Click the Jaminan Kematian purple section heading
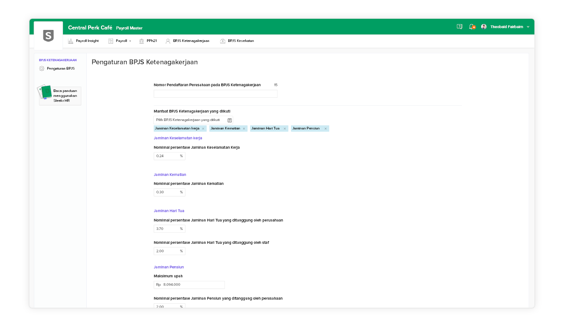Image resolution: width=563 pixels, height=326 pixels. (x=170, y=175)
